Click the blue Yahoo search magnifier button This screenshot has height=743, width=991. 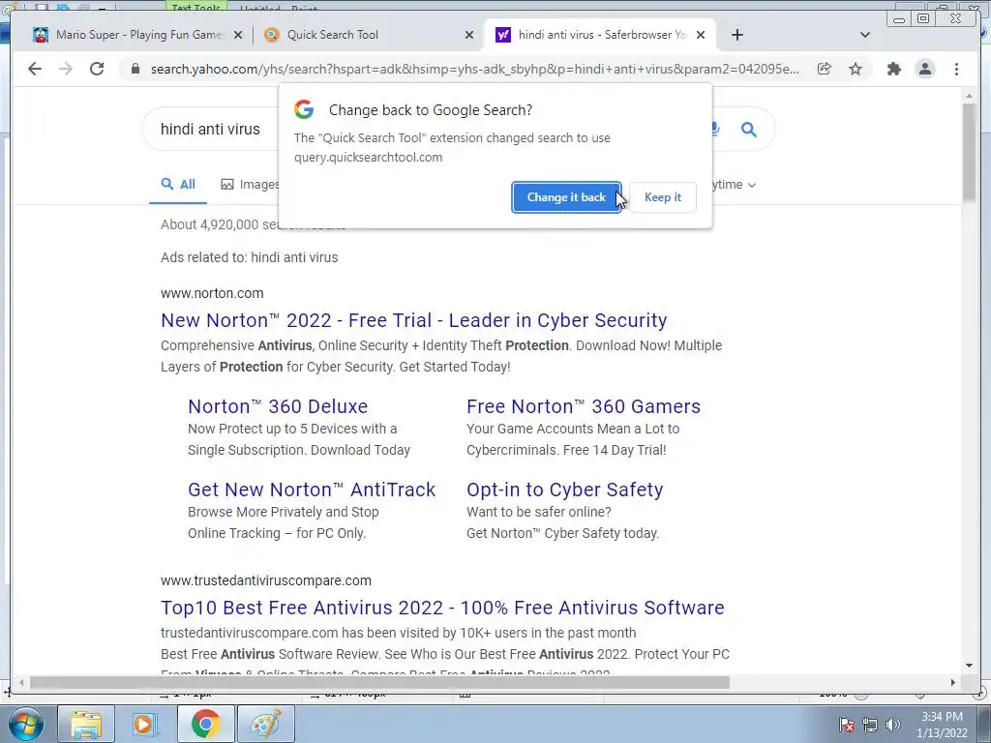[749, 130]
